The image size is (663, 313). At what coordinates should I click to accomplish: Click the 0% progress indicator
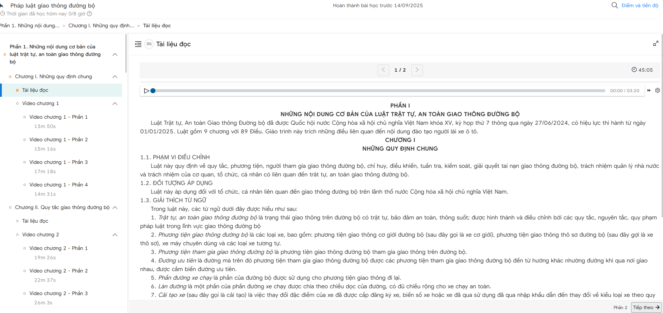[x=149, y=44]
